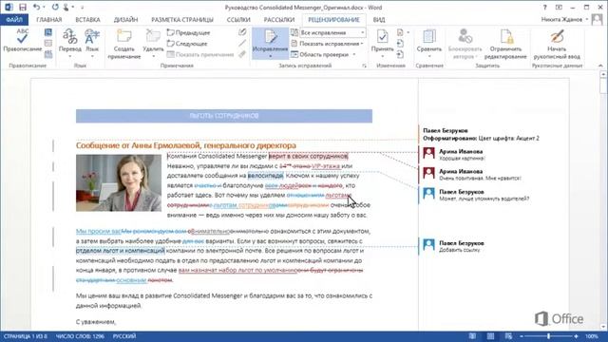Open Никита Жданов account menu
Viewport: 608px width, 342px height.
564,19
